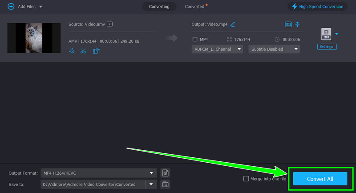Rename output with the pencil edit icon
Viewport: 356px width, 193px height.
coord(233,24)
